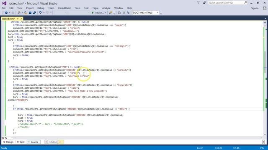Switch to Split view

pos(21,142)
